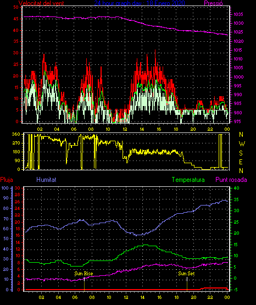Click the 360 wind direction axis value
The width and height of the screenshot is (256, 305).
(16, 134)
